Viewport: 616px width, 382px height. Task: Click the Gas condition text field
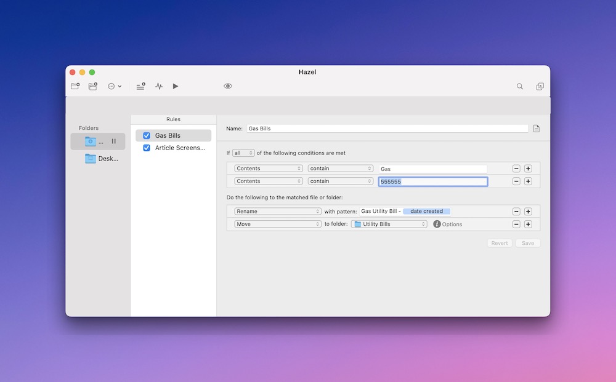(x=433, y=169)
